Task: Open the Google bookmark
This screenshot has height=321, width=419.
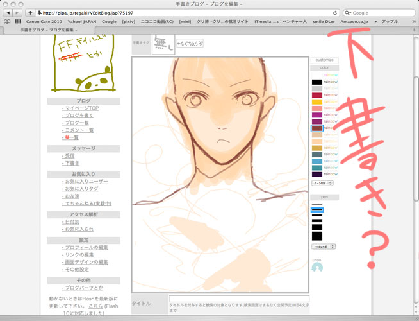Action: [x=109, y=21]
